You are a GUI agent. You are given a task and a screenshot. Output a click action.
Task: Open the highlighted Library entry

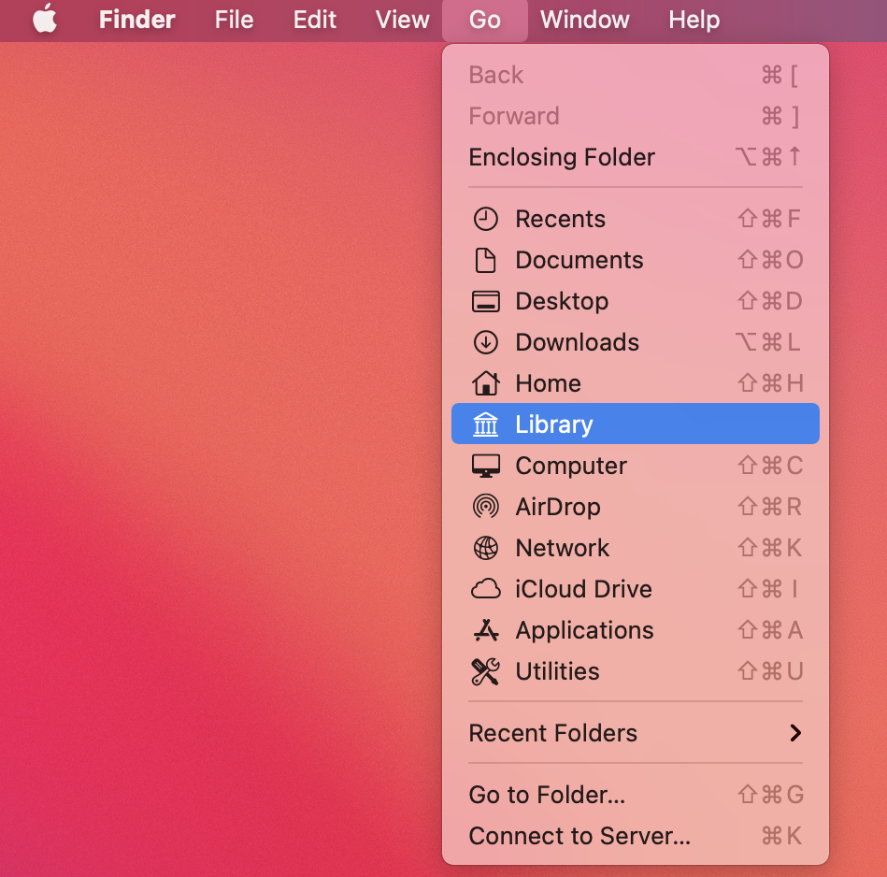pyautogui.click(x=636, y=424)
